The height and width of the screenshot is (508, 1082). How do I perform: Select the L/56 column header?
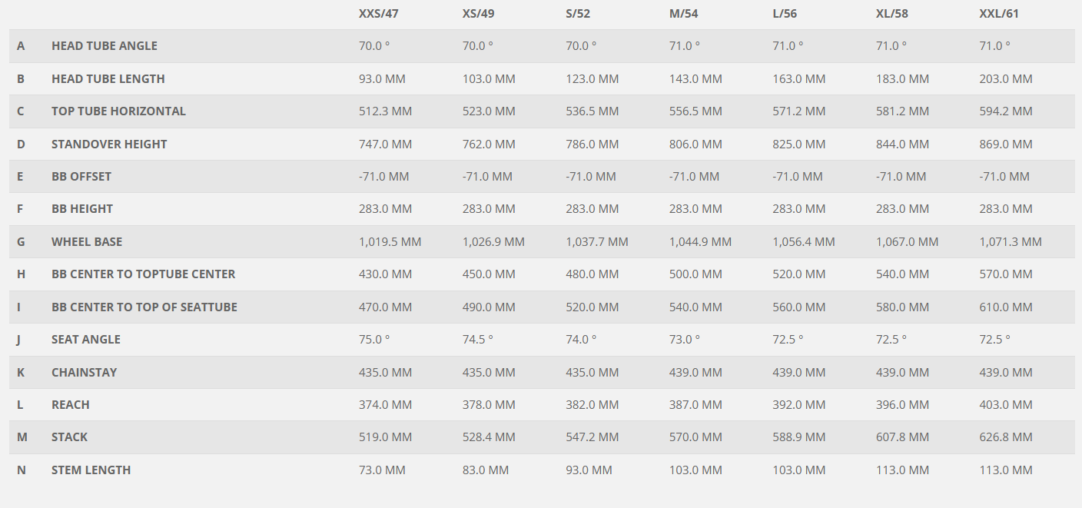(x=788, y=13)
